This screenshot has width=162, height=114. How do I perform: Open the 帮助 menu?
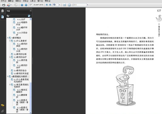click(48, 1)
